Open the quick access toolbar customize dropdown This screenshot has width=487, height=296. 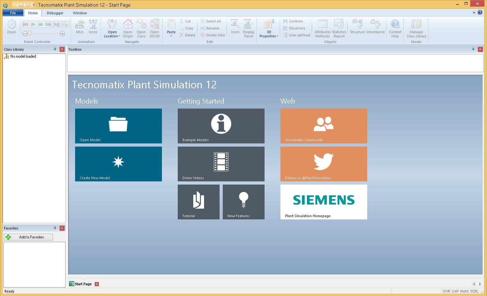[x=34, y=5]
